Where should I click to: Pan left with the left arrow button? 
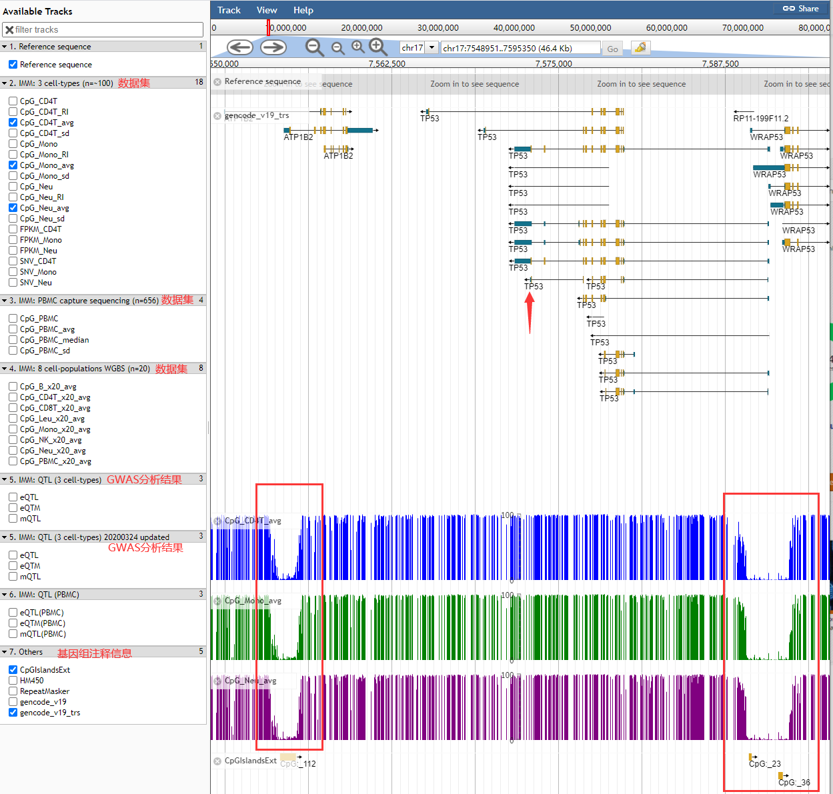(239, 47)
